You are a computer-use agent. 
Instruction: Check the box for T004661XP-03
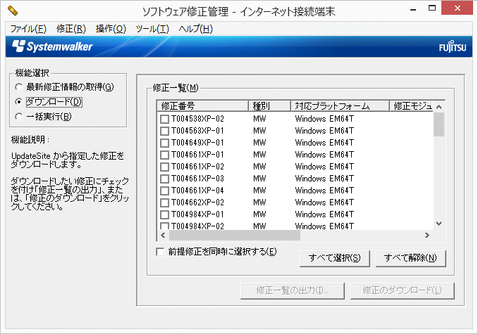tap(164, 179)
